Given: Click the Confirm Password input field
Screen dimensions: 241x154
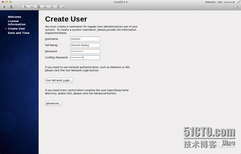Looking at the screenshot, I should click(85, 57).
